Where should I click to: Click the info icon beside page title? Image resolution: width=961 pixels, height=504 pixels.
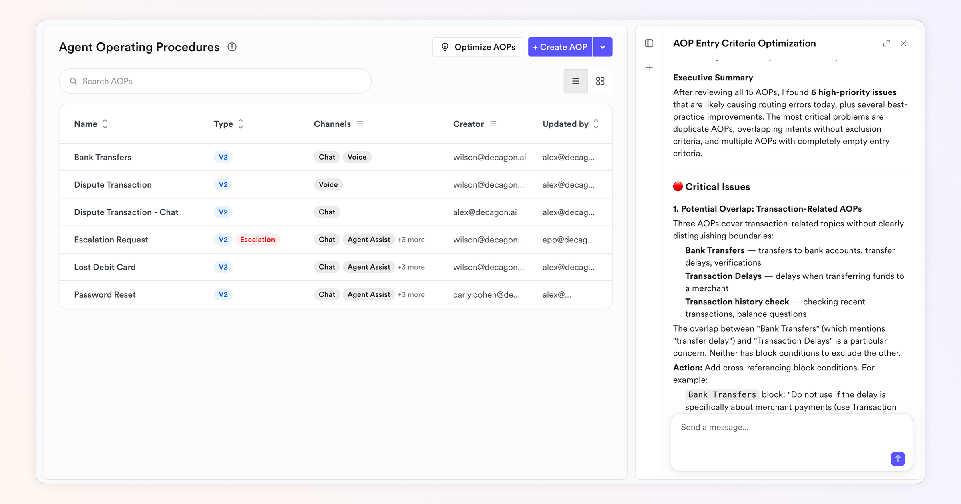(x=232, y=47)
